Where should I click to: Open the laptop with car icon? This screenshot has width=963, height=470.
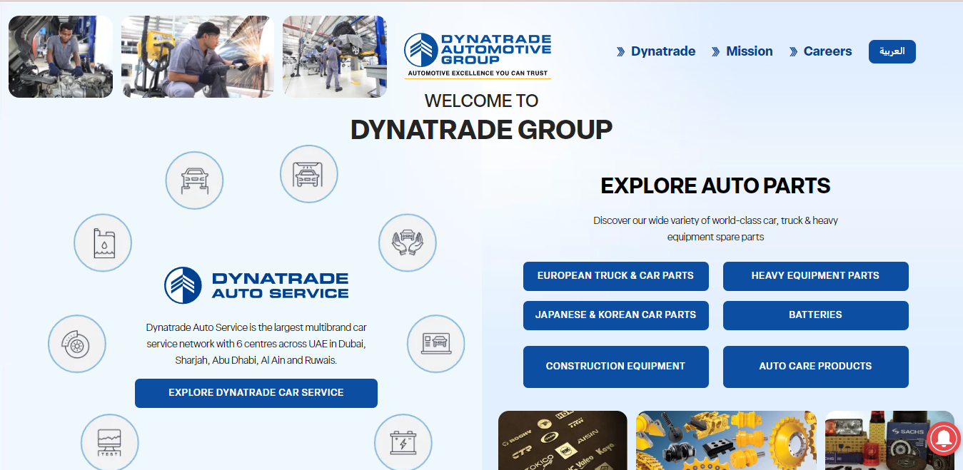pyautogui.click(x=435, y=344)
